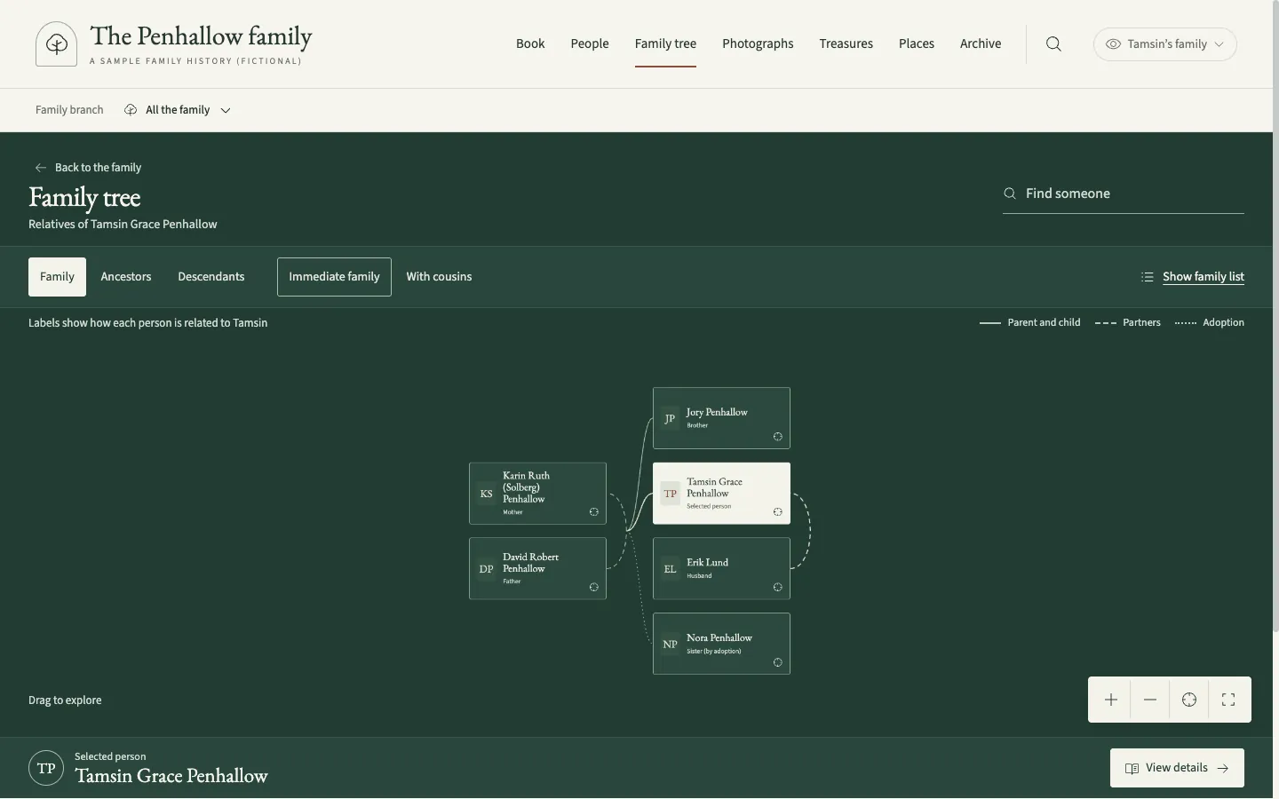Click focus icon on Erik Lund card
Viewport: 1279px width, 799px height.
(778, 588)
